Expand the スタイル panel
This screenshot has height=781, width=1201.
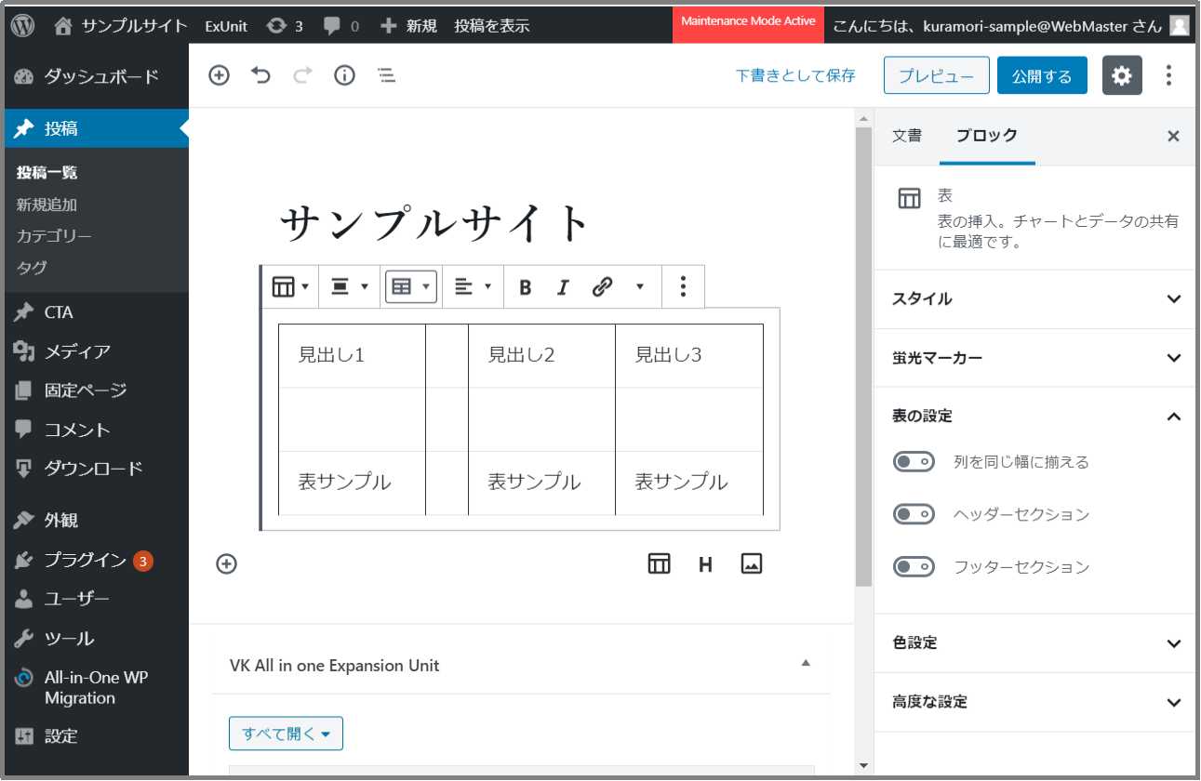tap(1034, 299)
